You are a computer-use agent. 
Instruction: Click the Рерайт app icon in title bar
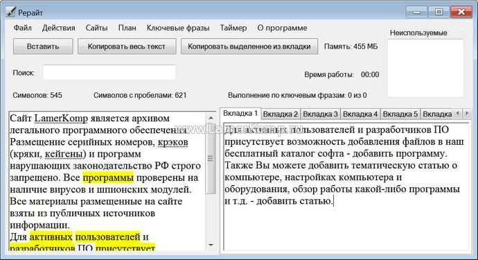pyautogui.click(x=11, y=12)
